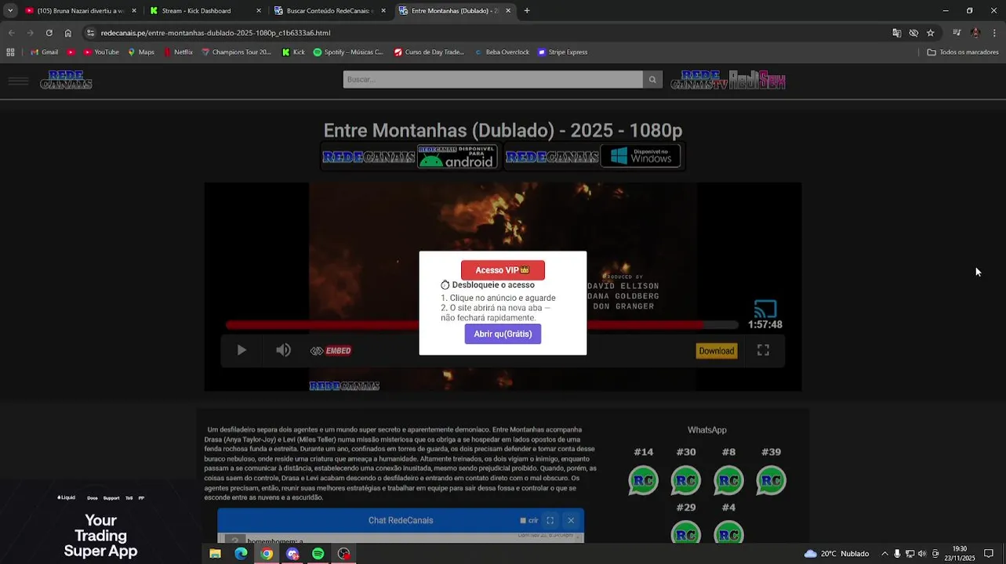This screenshot has width=1006, height=564.
Task: Seek in the red video progress bar
Action: point(482,324)
